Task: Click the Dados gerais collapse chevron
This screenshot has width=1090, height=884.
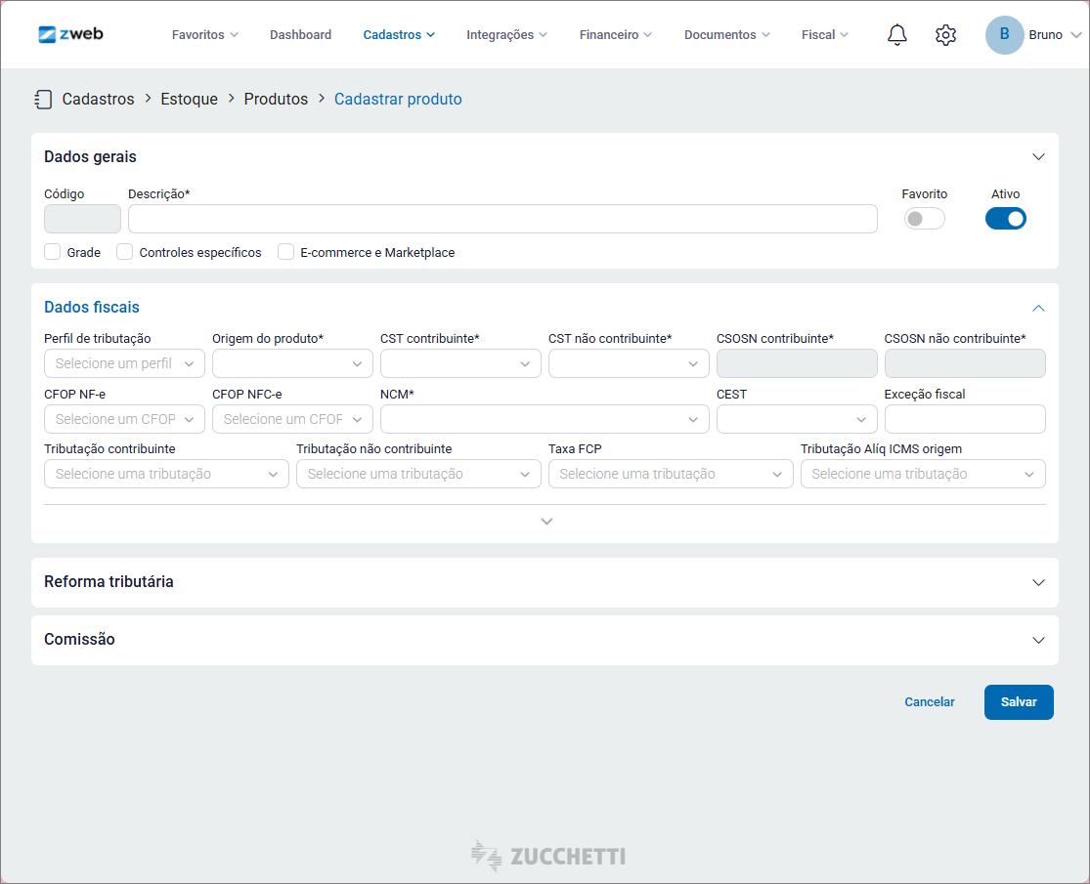Action: (x=1038, y=157)
